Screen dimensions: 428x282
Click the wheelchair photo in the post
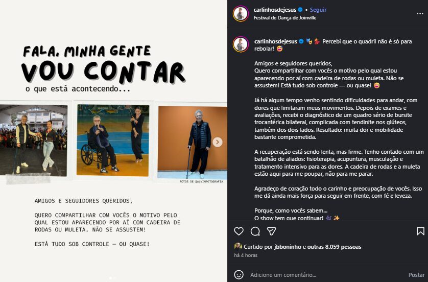coord(113,140)
